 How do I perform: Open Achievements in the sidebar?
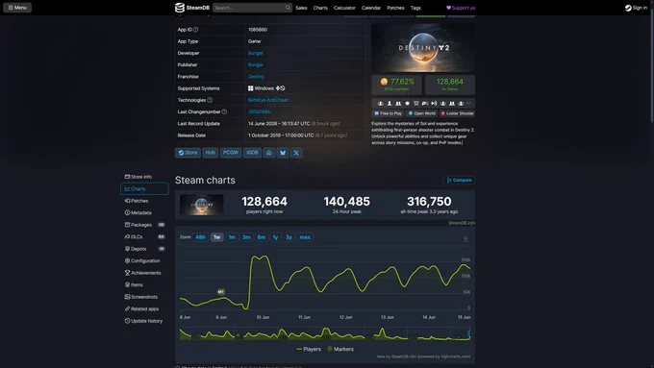pos(144,273)
